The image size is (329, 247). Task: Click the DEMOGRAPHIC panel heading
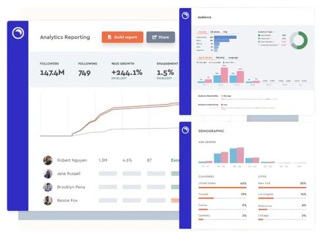click(x=211, y=131)
